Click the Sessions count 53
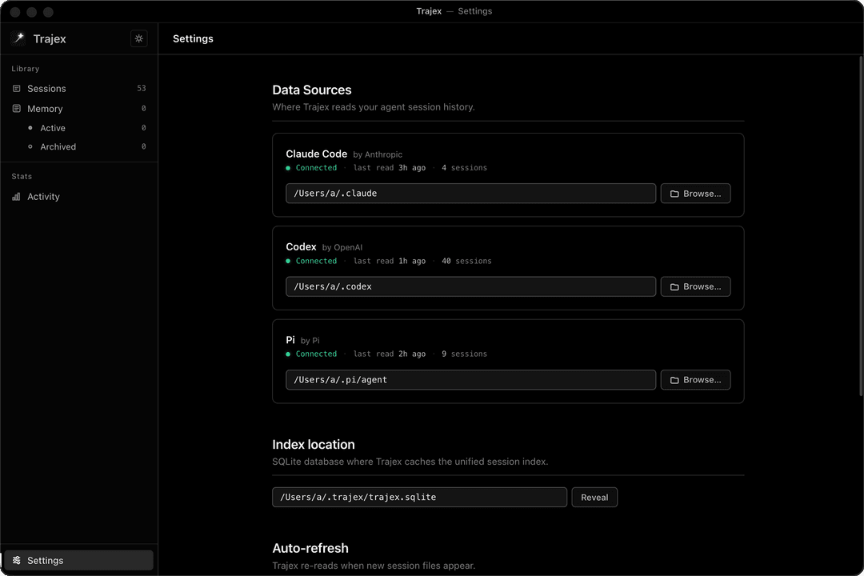The height and width of the screenshot is (576, 864). [x=142, y=88]
